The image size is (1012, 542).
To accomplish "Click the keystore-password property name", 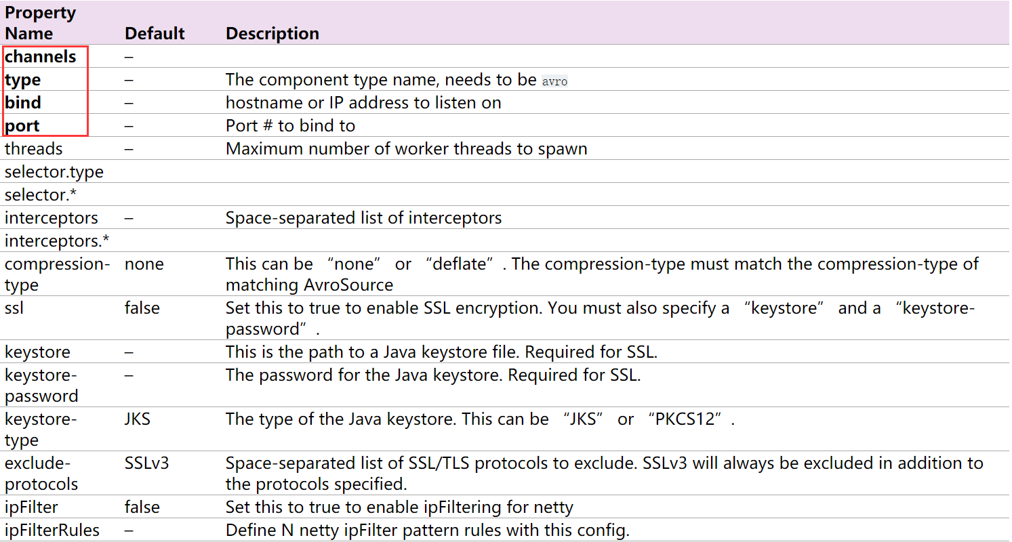I will click(41, 385).
